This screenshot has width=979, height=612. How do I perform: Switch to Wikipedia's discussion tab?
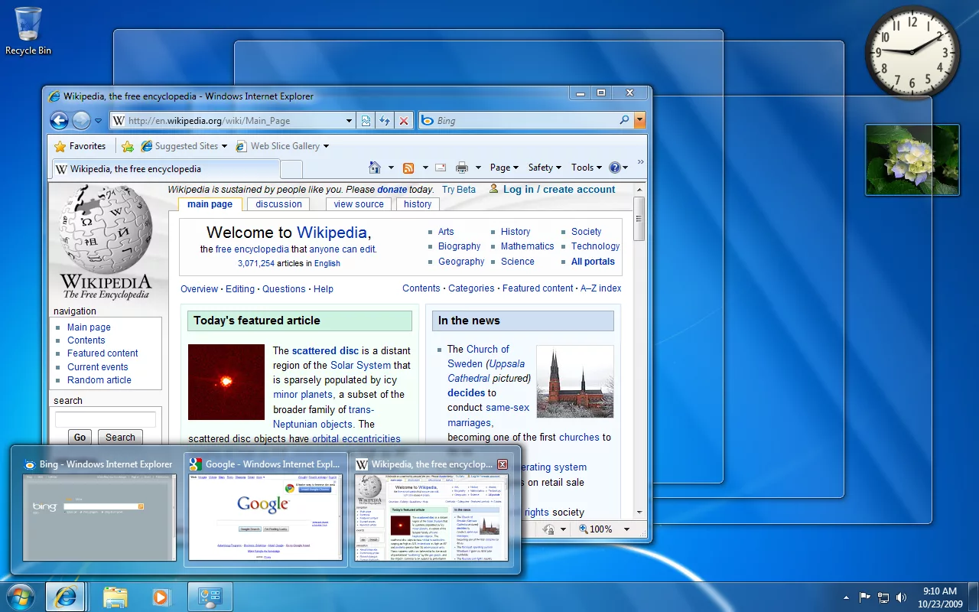tap(278, 204)
